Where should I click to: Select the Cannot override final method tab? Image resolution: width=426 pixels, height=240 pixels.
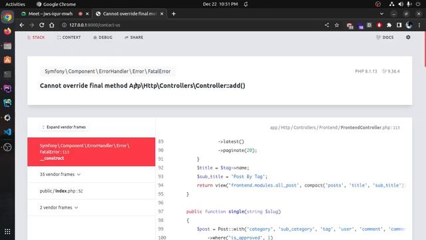click(130, 13)
